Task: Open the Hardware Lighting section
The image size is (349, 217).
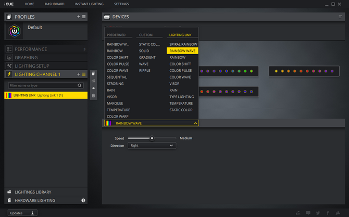Action: pyautogui.click(x=46, y=200)
